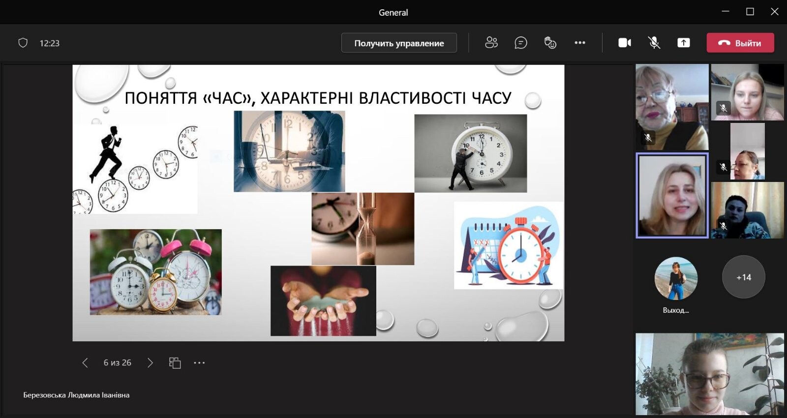The image size is (787, 418).
Task: Close the General meeting window
Action: 775,12
